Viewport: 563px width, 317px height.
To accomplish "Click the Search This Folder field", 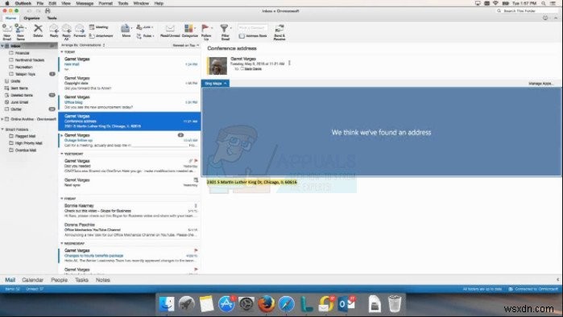I will tap(527, 11).
